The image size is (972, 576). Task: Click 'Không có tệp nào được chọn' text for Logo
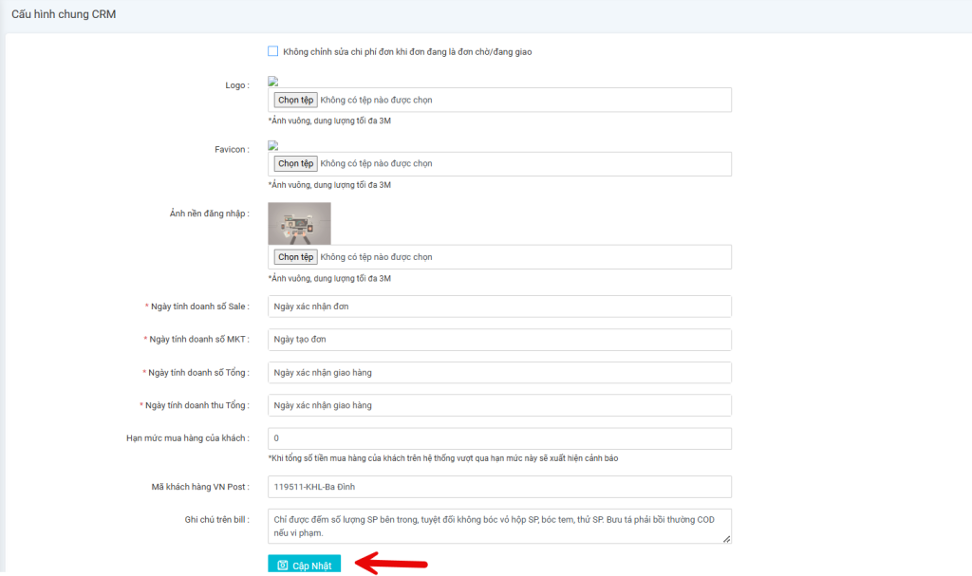point(376,100)
